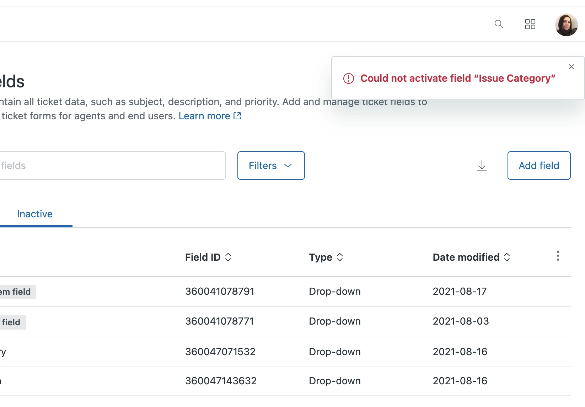Click the row dated 2021-08-03
This screenshot has height=407, width=585.
pyautogui.click(x=461, y=321)
